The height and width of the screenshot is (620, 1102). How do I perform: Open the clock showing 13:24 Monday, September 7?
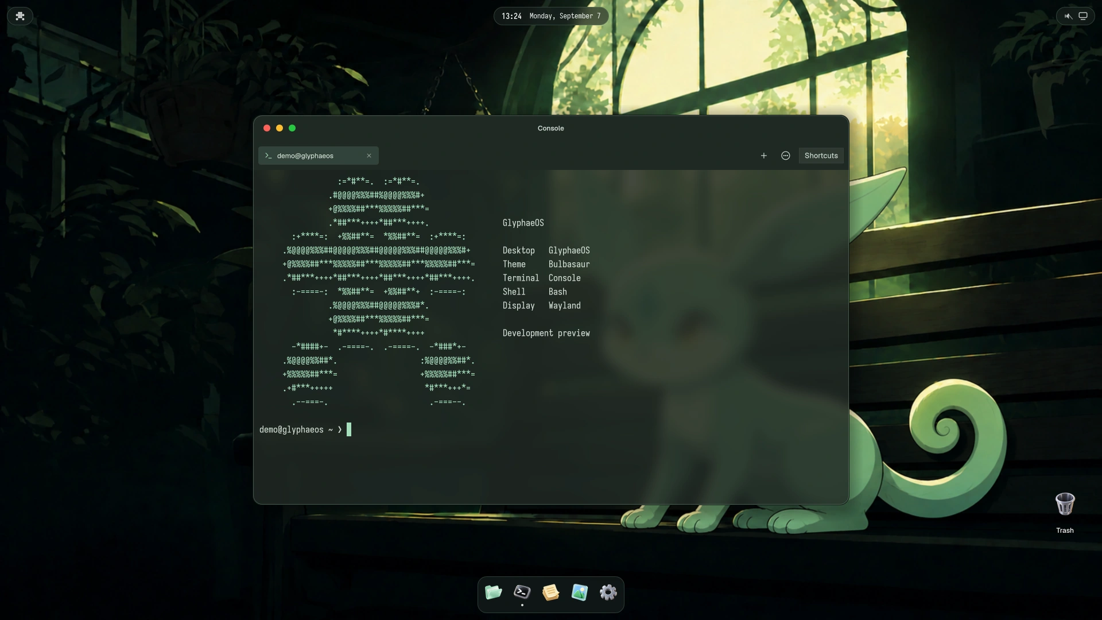click(x=551, y=16)
